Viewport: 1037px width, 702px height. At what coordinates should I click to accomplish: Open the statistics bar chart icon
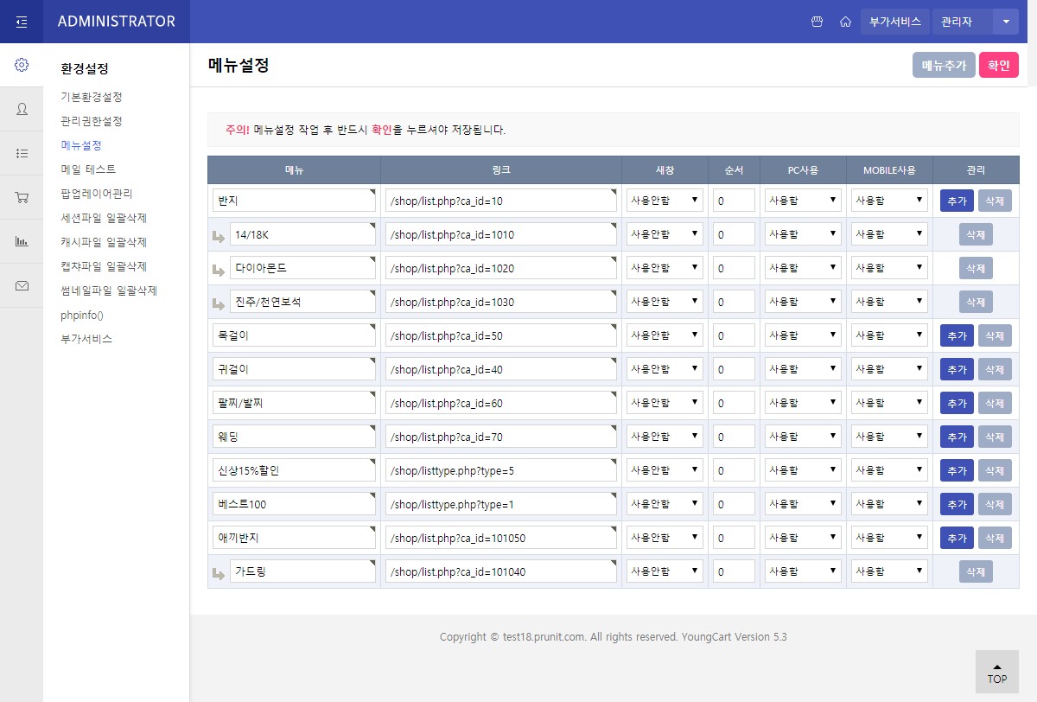coord(22,241)
